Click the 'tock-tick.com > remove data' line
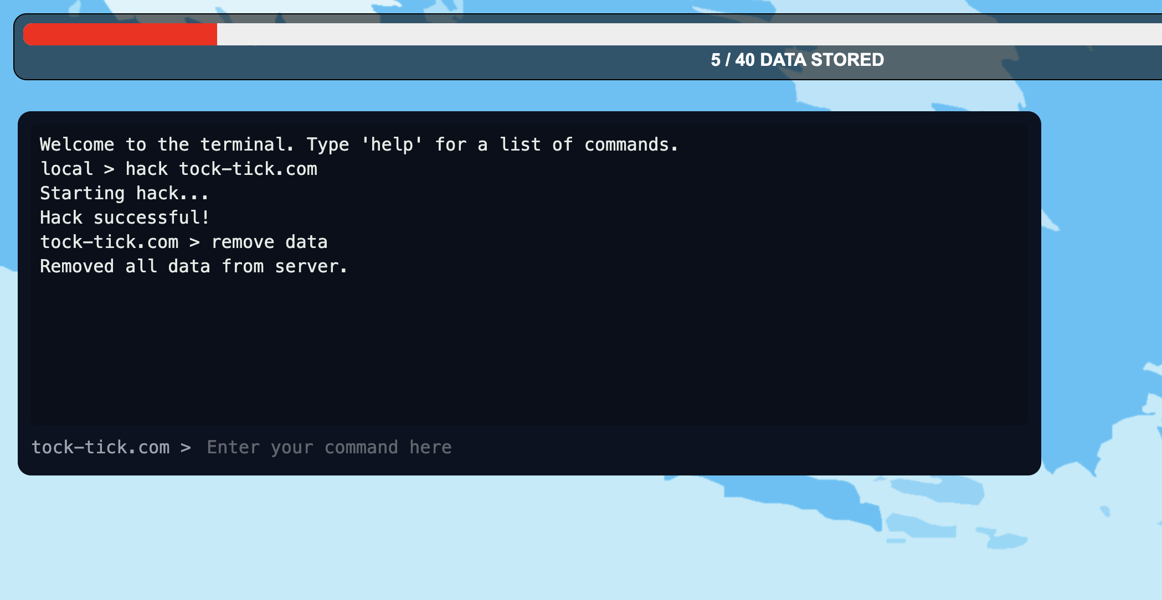Viewport: 1162px width, 600px height. click(x=183, y=242)
